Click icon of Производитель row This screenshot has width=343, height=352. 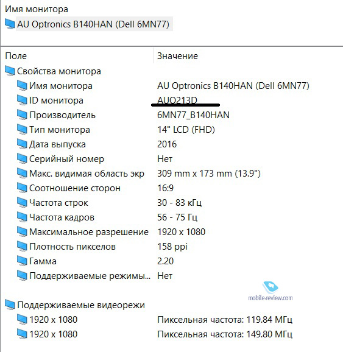click(x=22, y=114)
